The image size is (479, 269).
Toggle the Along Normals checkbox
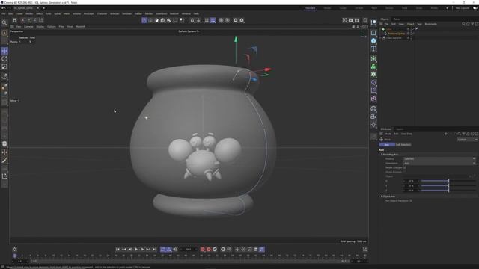pos(404,172)
